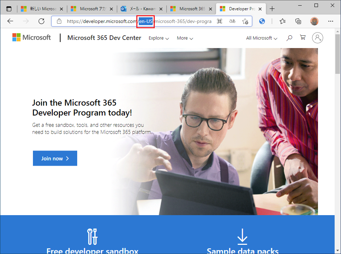Screen dimensions: 341x254
Task: Close the Microsoft アカウント tab
Action: tap(111, 9)
